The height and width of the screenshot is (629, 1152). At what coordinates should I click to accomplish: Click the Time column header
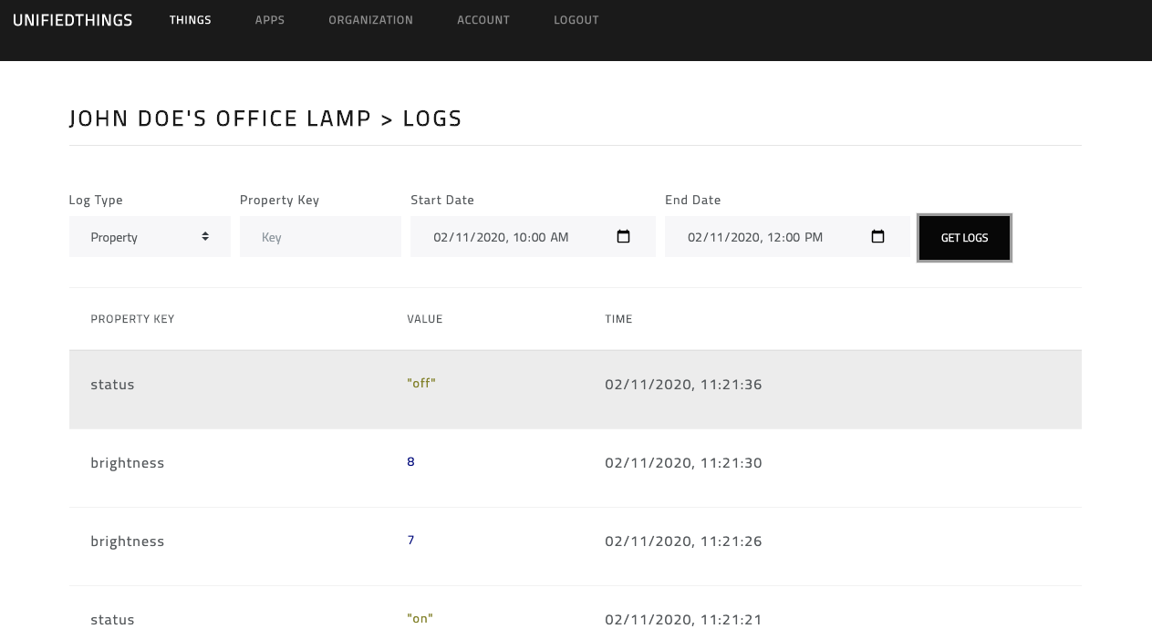pos(618,319)
